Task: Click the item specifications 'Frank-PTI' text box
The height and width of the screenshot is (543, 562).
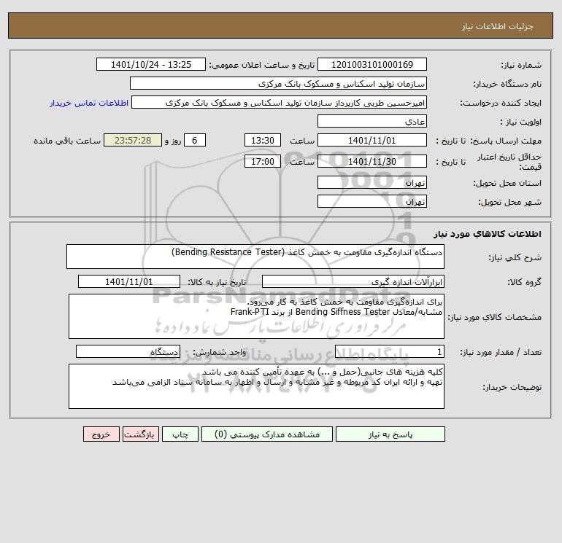Action: (256, 316)
